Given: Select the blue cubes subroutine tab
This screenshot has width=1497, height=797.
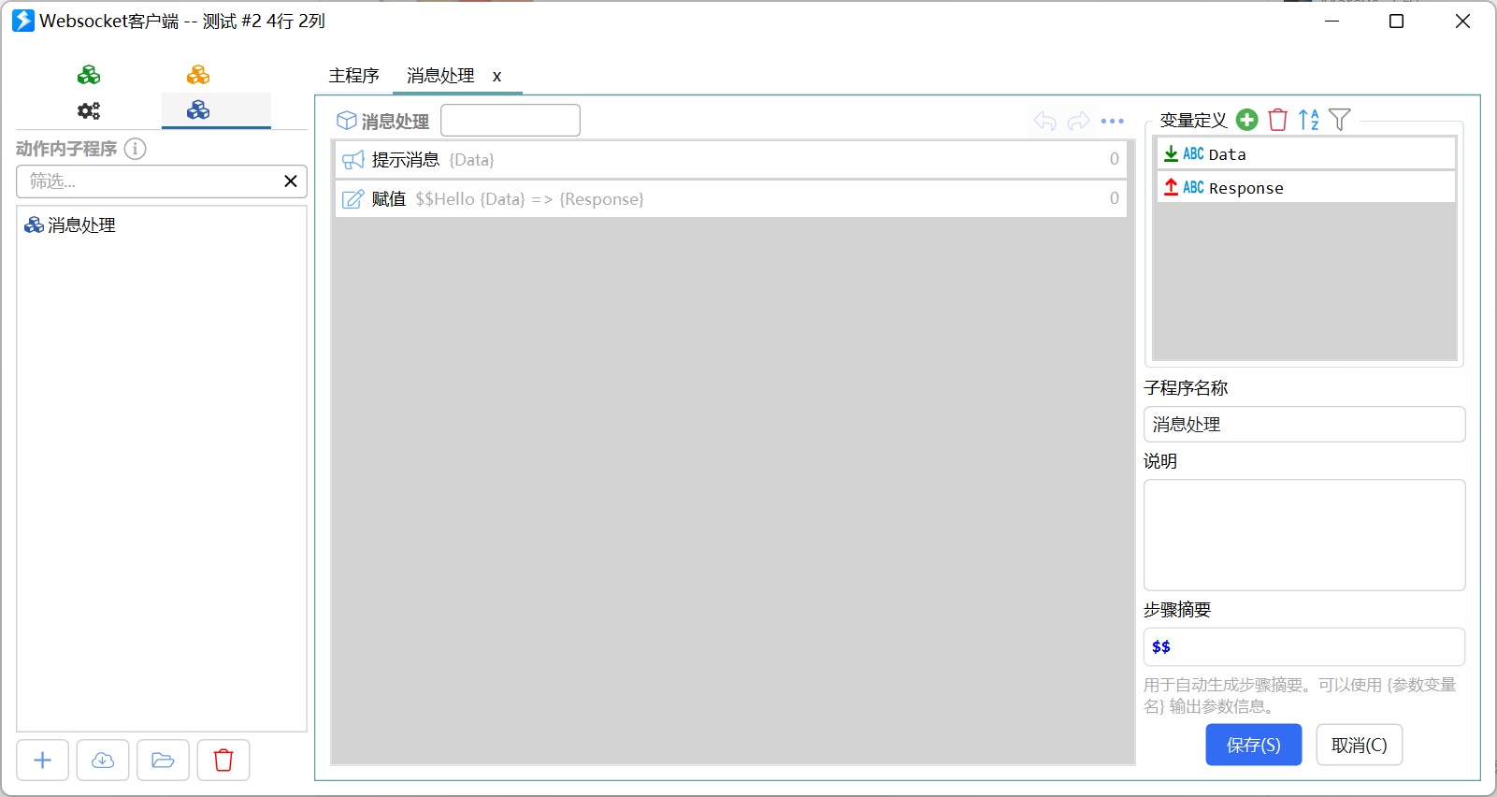Looking at the screenshot, I should point(198,110).
